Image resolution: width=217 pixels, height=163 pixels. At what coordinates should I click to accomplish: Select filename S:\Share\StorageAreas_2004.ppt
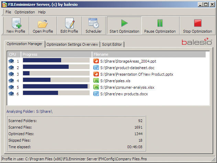click(128, 61)
